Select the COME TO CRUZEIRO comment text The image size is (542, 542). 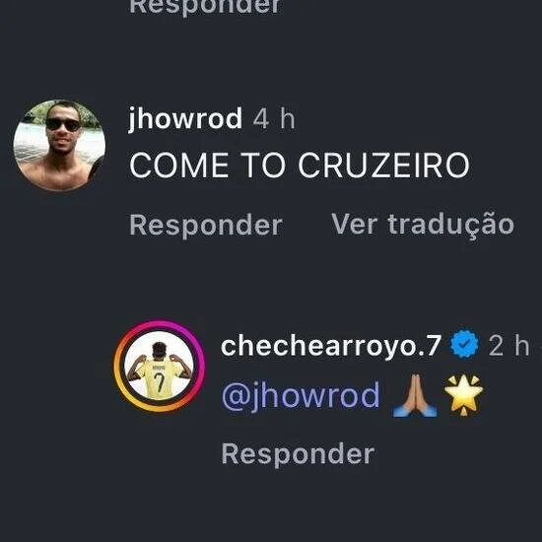pyautogui.click(x=300, y=166)
